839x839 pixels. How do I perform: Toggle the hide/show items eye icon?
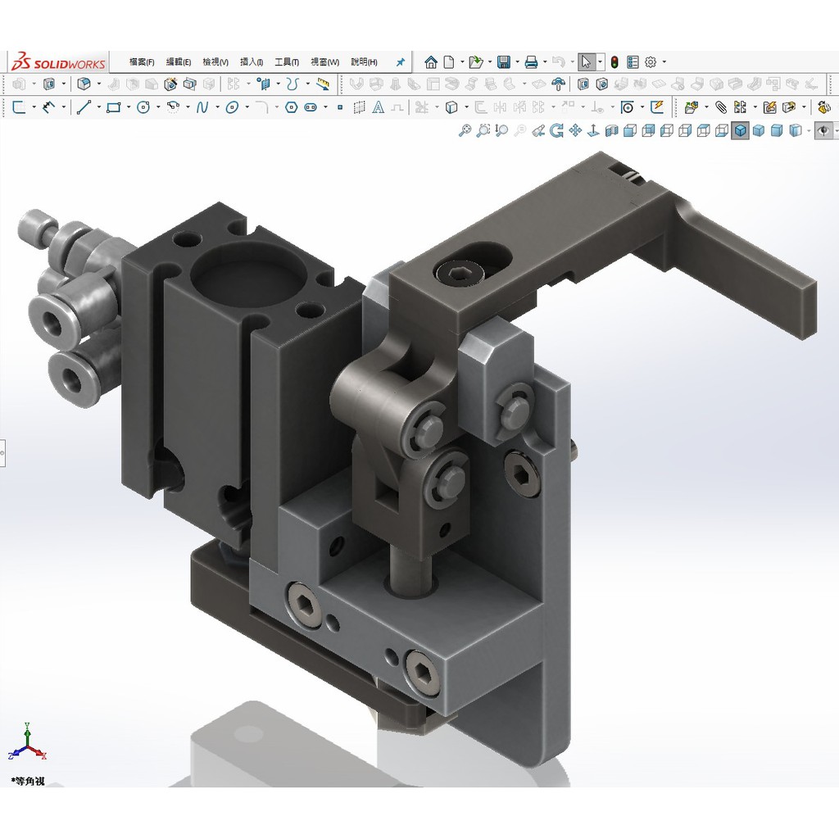[x=824, y=130]
